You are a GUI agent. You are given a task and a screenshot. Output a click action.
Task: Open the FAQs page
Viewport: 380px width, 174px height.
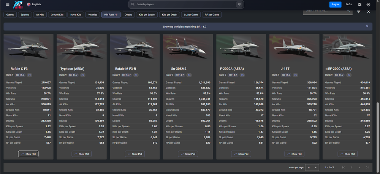coord(349,4)
